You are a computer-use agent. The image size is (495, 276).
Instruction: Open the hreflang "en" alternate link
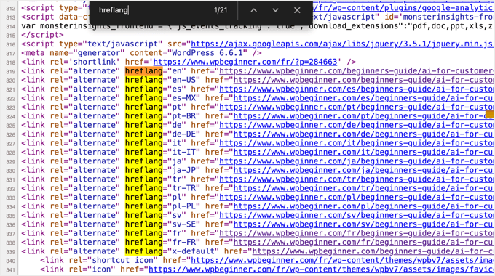pyautogui.click(x=357, y=71)
